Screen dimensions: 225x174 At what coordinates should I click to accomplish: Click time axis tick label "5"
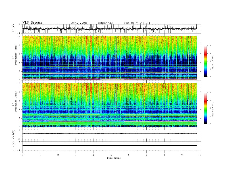coord(111,155)
